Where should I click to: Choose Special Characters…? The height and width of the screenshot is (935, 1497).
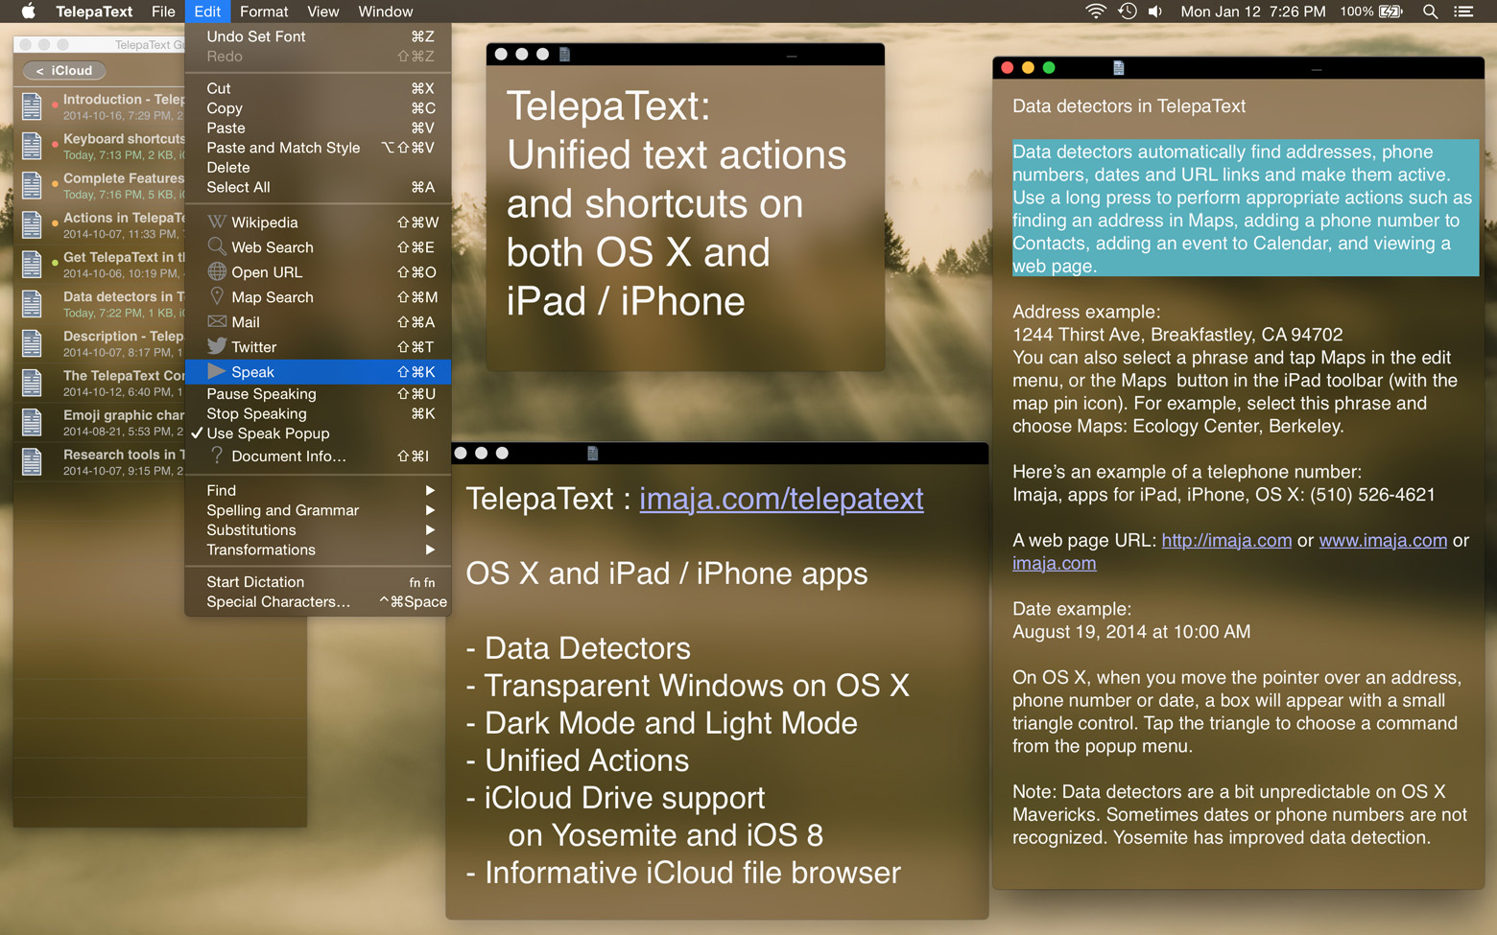318,601
